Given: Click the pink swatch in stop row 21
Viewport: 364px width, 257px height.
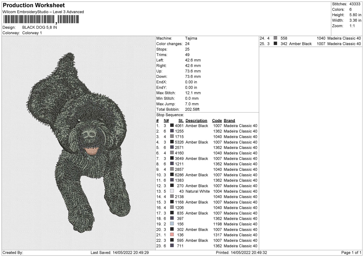Looking at the screenshot, I should click(172, 235).
